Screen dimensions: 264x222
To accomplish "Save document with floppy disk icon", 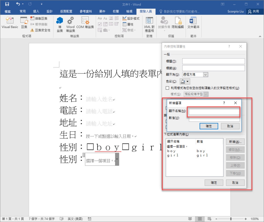I will click(x=7, y=4).
